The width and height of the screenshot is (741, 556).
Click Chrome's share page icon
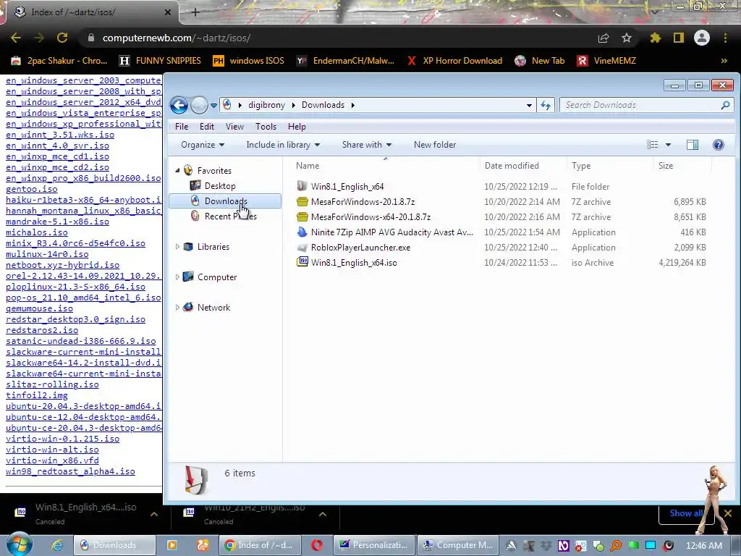coord(604,38)
